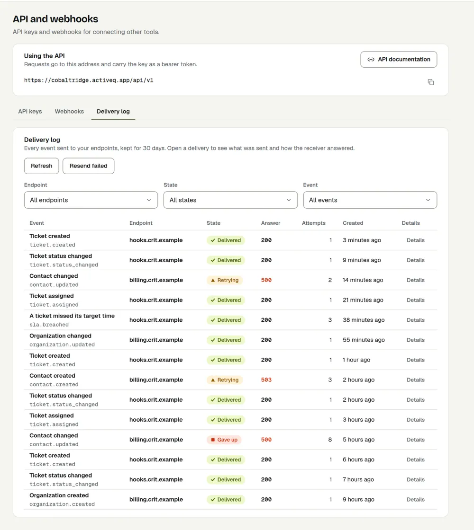
Task: Click the API URL https://cobaltridge.activeq.app/api/v1
Action: (89, 80)
